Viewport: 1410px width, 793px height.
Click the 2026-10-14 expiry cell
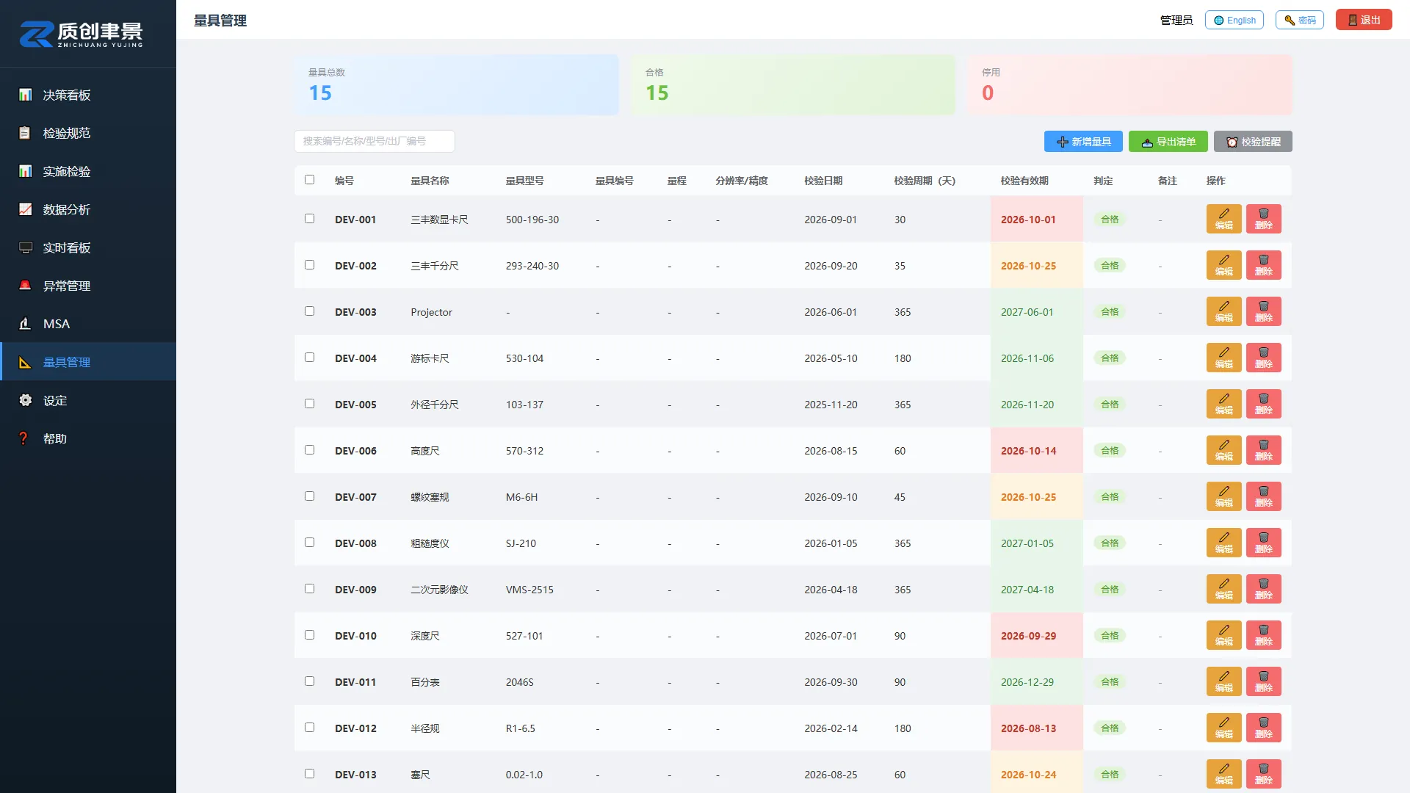pos(1036,451)
